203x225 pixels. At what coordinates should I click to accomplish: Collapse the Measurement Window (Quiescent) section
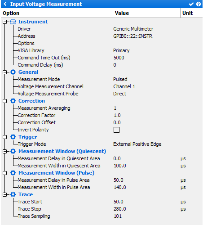pos(5,152)
